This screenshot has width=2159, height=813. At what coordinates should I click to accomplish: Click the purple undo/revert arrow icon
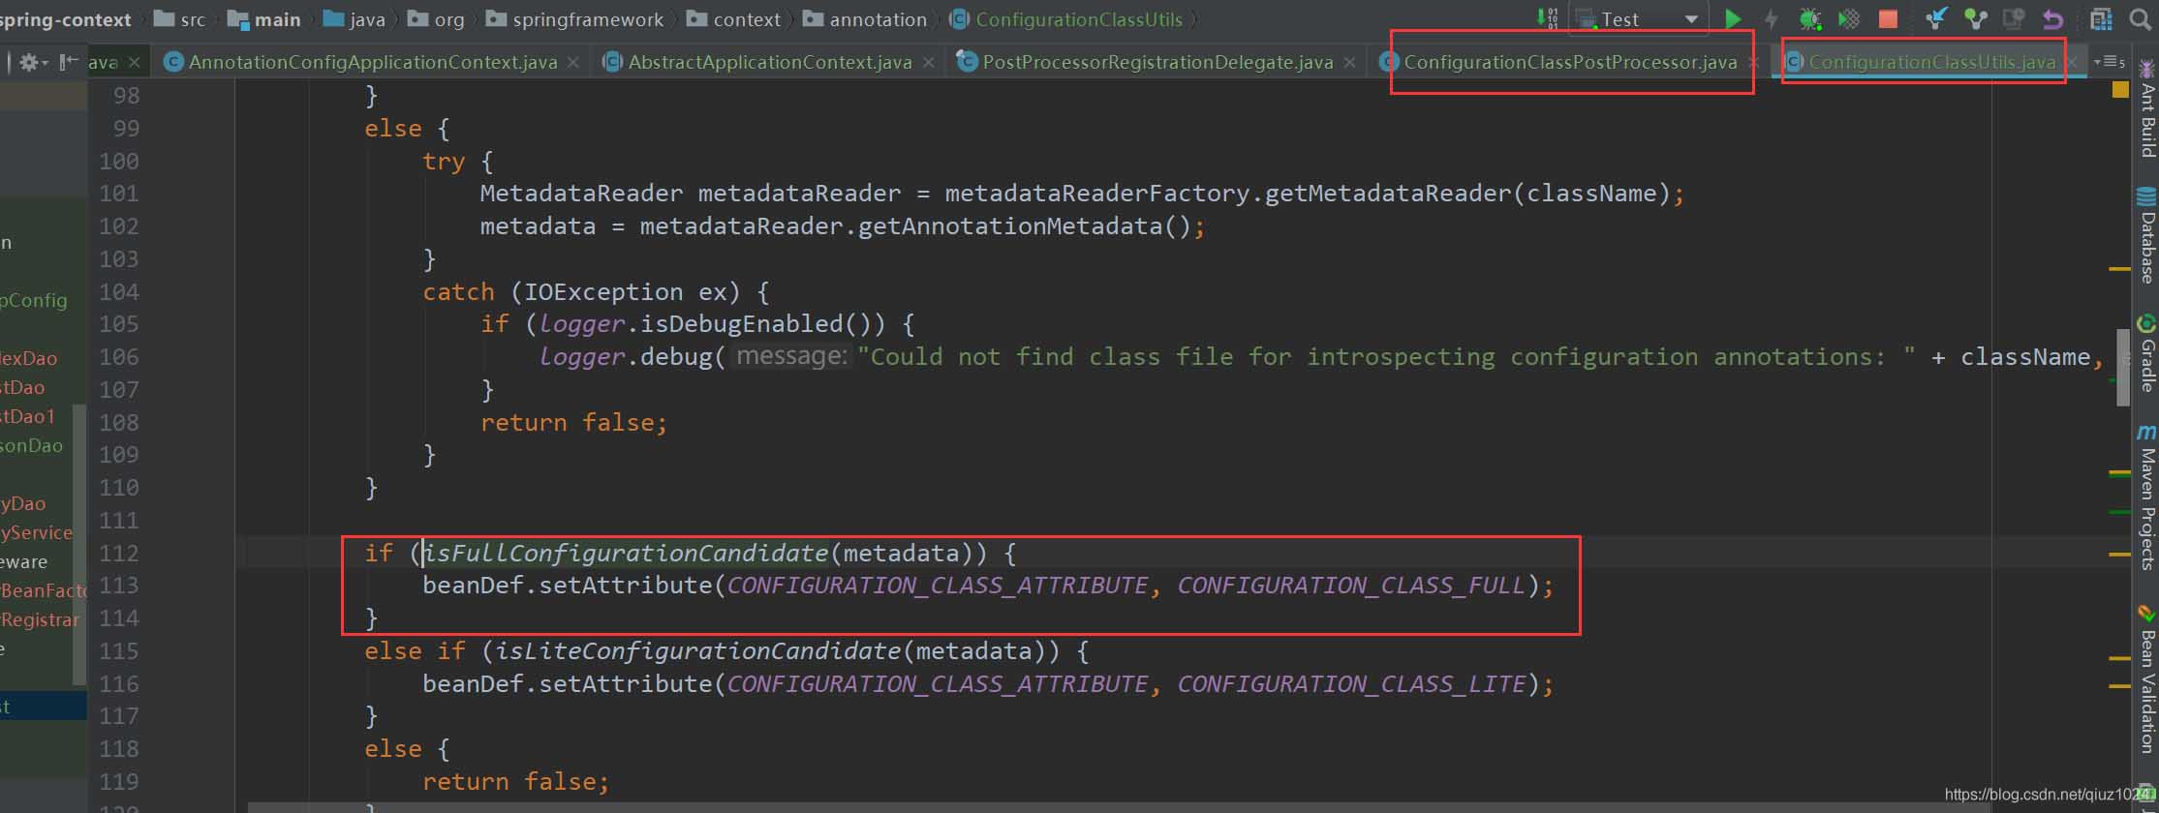click(2052, 19)
